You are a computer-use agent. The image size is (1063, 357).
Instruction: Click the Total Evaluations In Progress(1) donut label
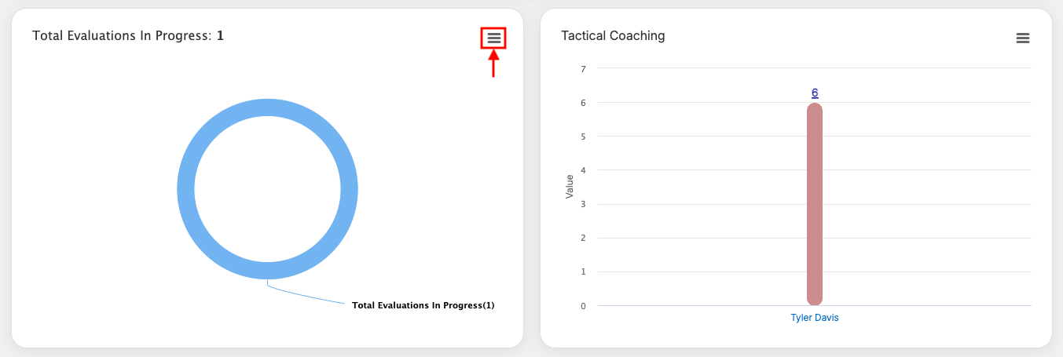[x=423, y=305]
